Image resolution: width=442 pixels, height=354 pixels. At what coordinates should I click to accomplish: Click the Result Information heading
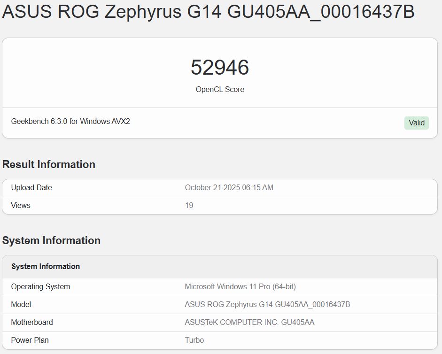point(49,164)
